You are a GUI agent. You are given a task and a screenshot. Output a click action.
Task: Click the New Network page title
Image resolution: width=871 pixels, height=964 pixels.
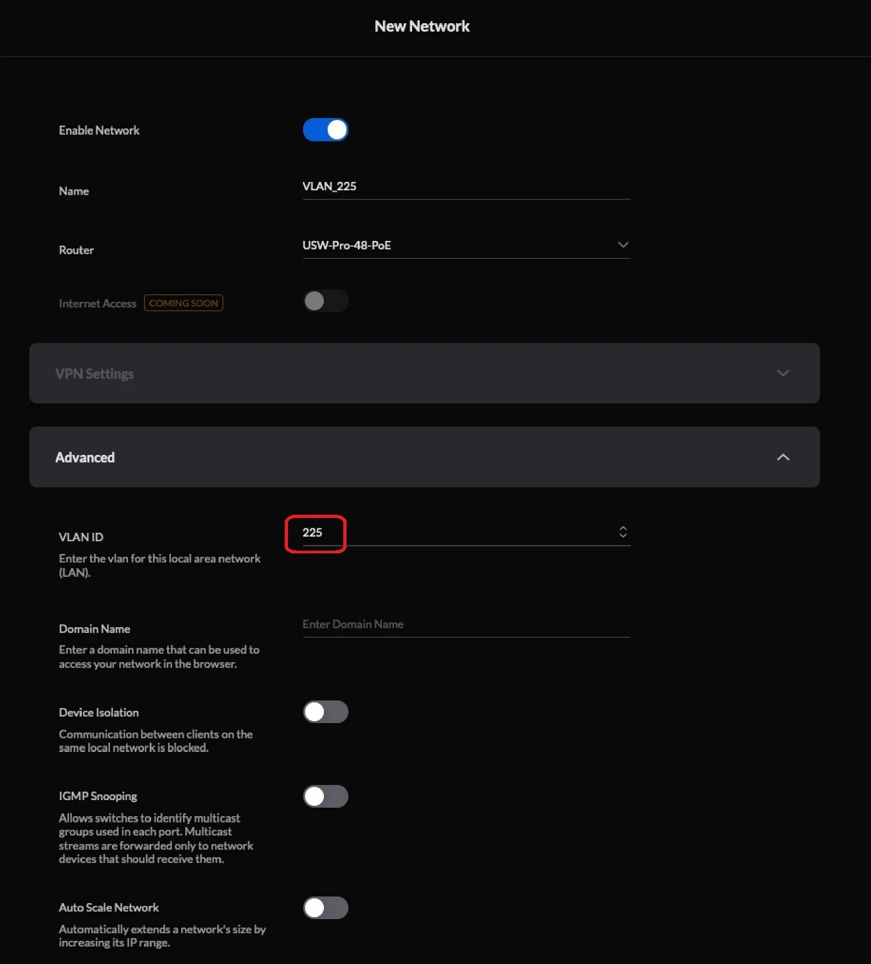[x=422, y=26]
